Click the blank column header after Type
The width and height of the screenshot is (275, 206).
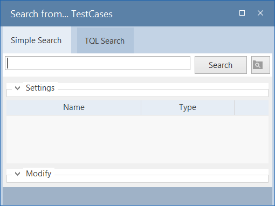251,107
